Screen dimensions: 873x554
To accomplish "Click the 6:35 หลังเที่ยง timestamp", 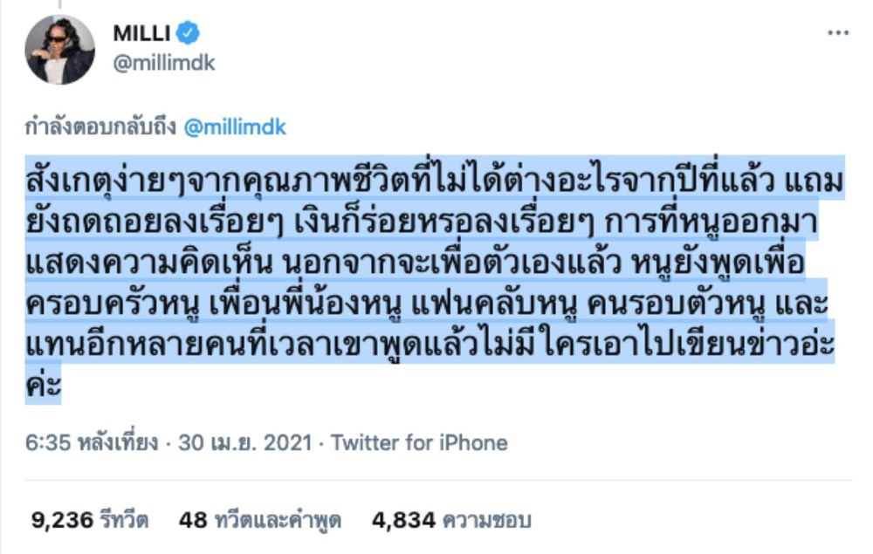I will [x=92, y=442].
